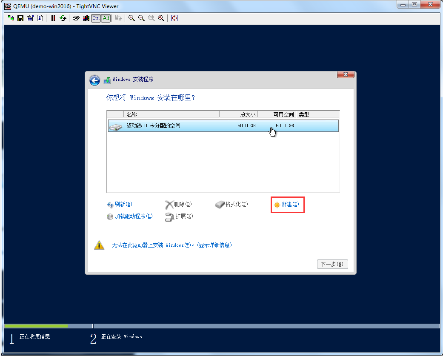Click step 2 正在安装 Windows label

point(121,336)
